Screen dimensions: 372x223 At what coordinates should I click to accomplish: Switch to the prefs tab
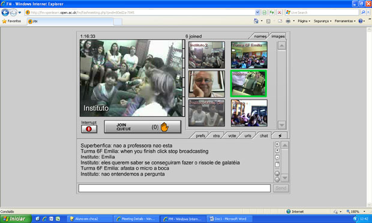(200, 135)
